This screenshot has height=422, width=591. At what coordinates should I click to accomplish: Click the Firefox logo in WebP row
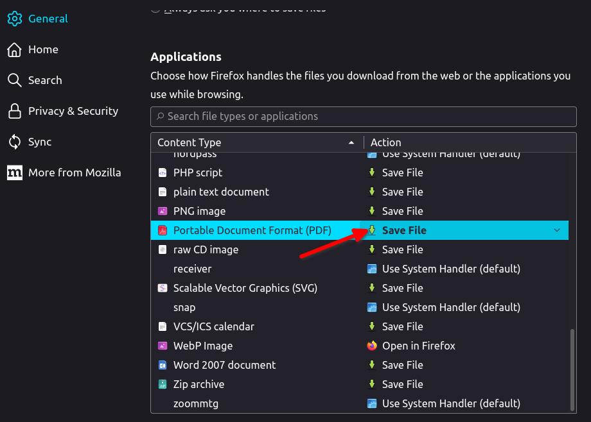point(372,346)
